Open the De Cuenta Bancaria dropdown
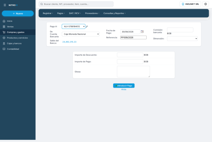212x142 pixels. click(x=81, y=34)
